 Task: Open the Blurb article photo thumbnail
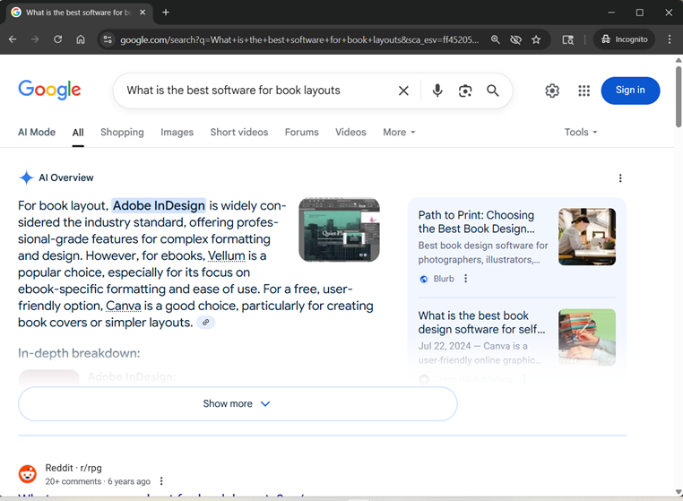click(587, 237)
